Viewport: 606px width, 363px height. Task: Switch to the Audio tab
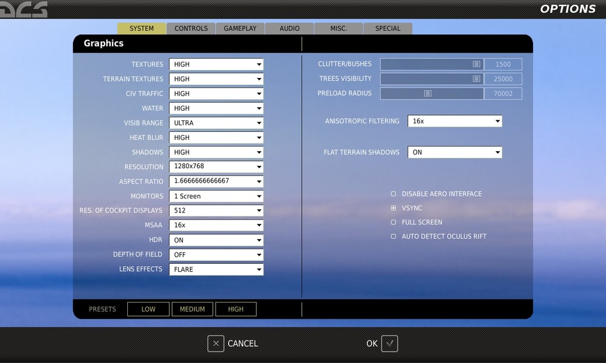tap(290, 28)
